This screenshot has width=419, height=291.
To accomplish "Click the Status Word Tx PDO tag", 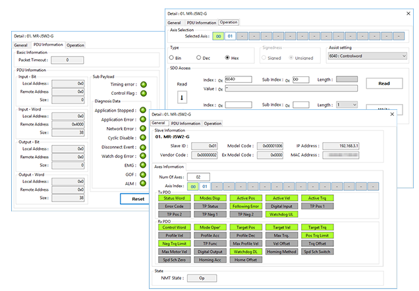I will coord(174,198).
